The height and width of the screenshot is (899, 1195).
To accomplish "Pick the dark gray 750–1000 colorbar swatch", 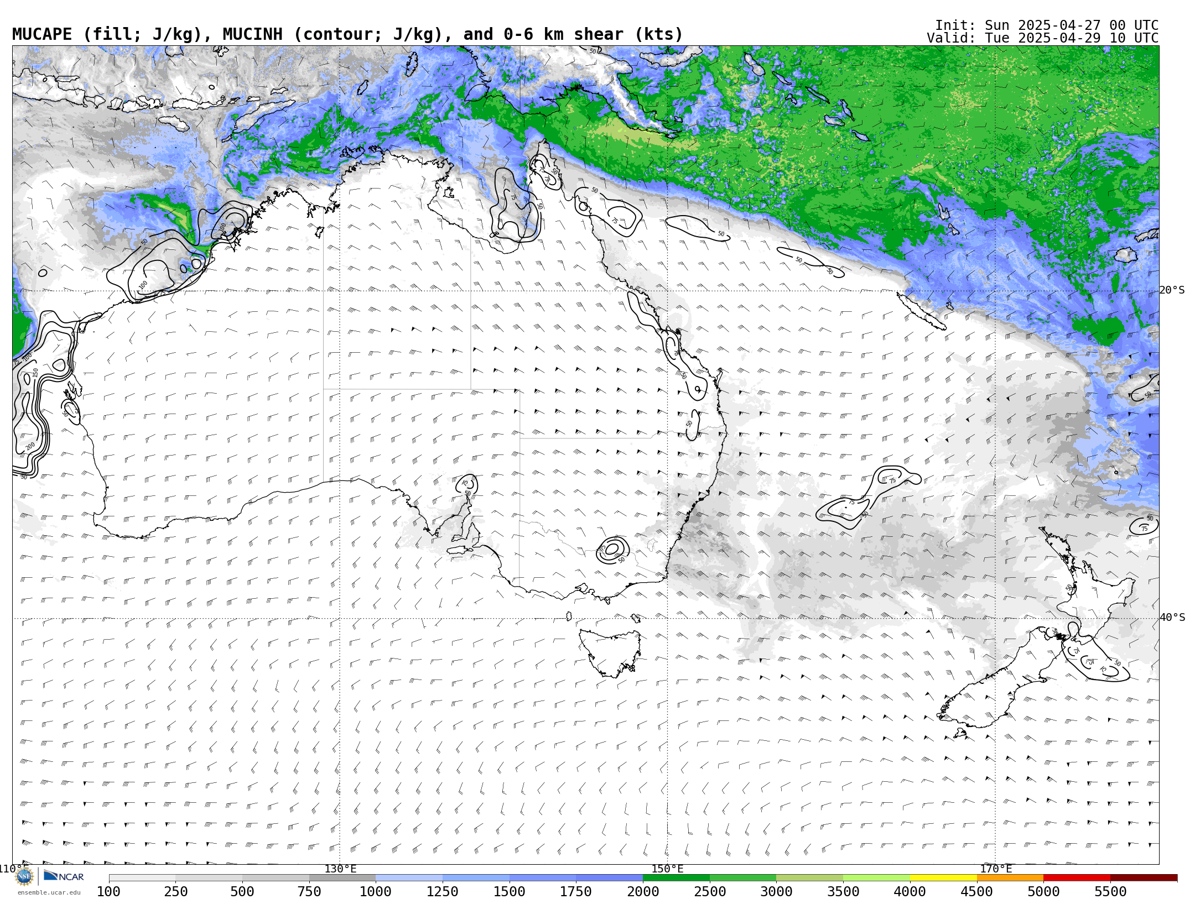I will tap(342, 877).
